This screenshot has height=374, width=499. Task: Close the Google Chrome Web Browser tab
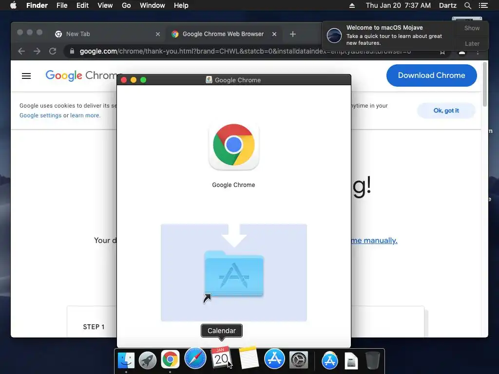click(274, 34)
